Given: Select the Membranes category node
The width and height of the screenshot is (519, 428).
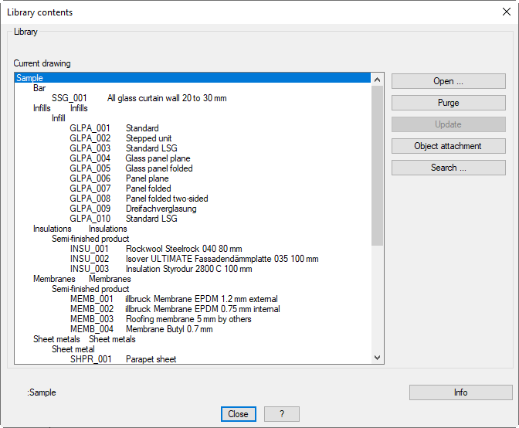Looking at the screenshot, I should point(54,279).
